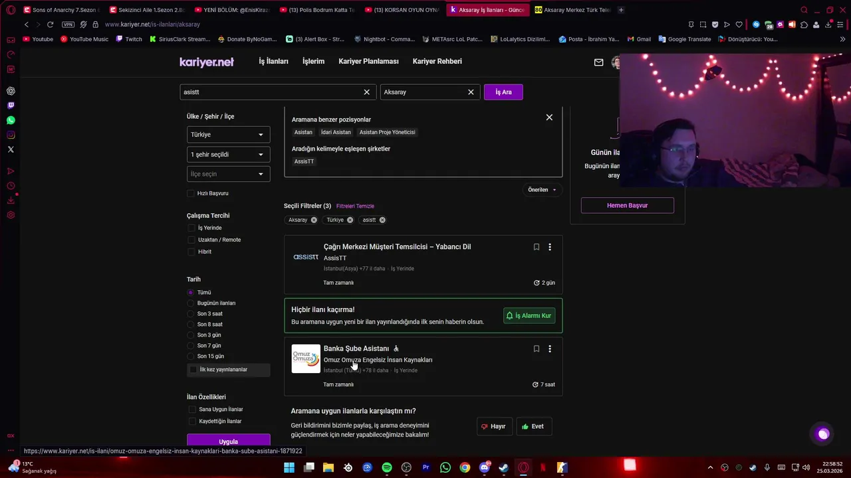Select the Tümü date radio button

[x=191, y=292]
